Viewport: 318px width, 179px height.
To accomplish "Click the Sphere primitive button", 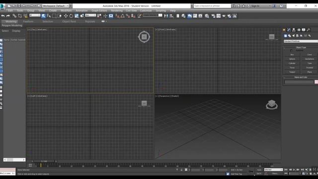I will pyautogui.click(x=292, y=59).
